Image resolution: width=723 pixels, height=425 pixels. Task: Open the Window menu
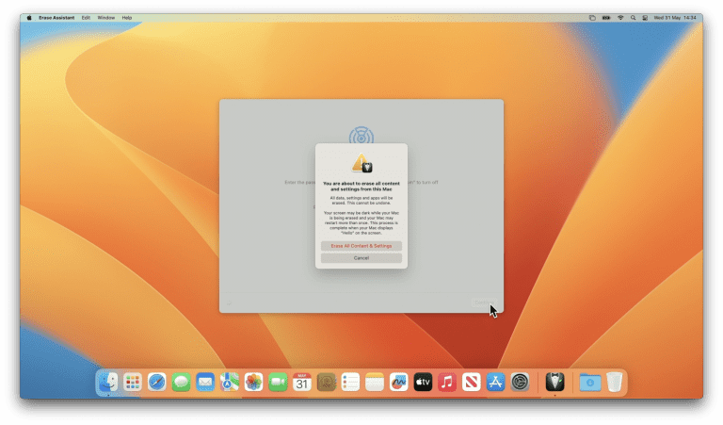[106, 18]
